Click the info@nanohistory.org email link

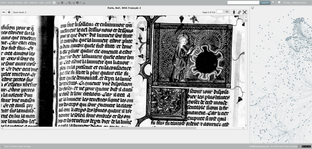pyautogui.click(x=259, y=147)
